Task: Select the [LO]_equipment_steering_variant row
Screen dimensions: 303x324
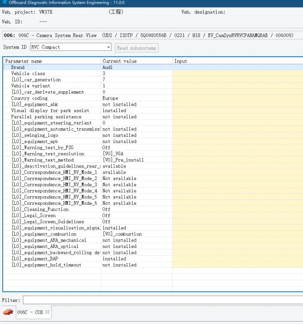Action: (x=153, y=123)
